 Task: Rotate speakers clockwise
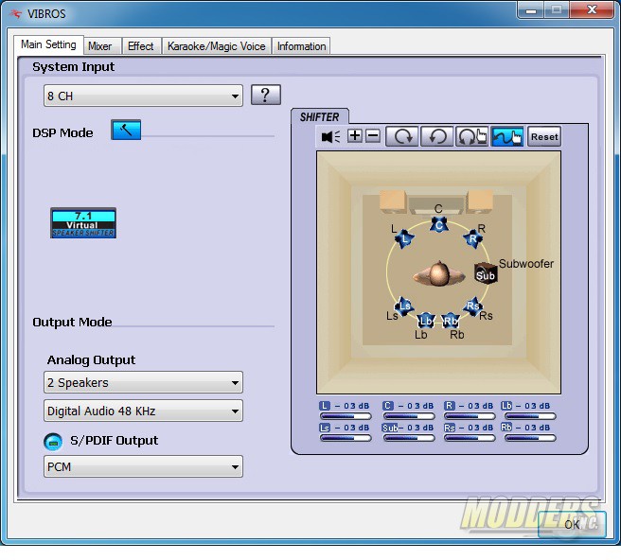[x=402, y=136]
